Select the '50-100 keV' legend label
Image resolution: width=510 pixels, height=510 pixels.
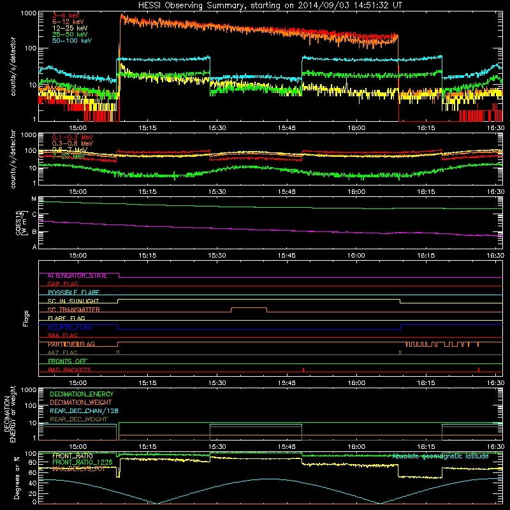72,41
